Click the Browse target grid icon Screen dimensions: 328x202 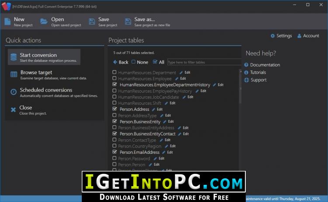click(x=14, y=74)
